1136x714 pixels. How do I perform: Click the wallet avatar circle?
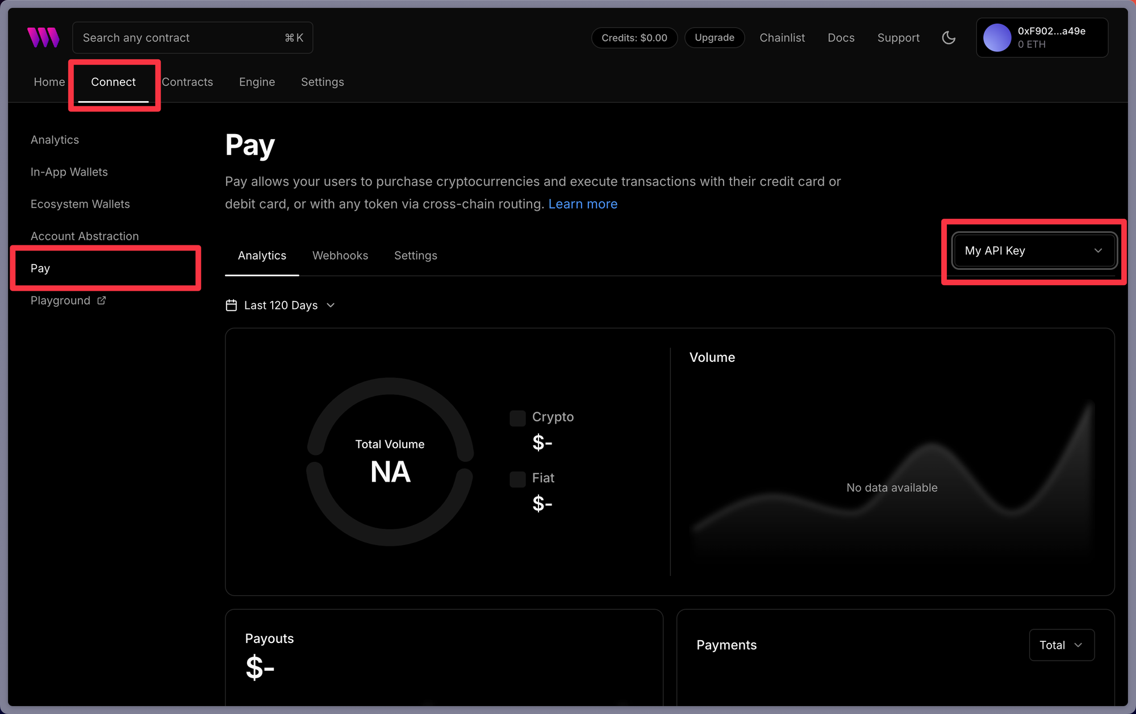(x=997, y=37)
